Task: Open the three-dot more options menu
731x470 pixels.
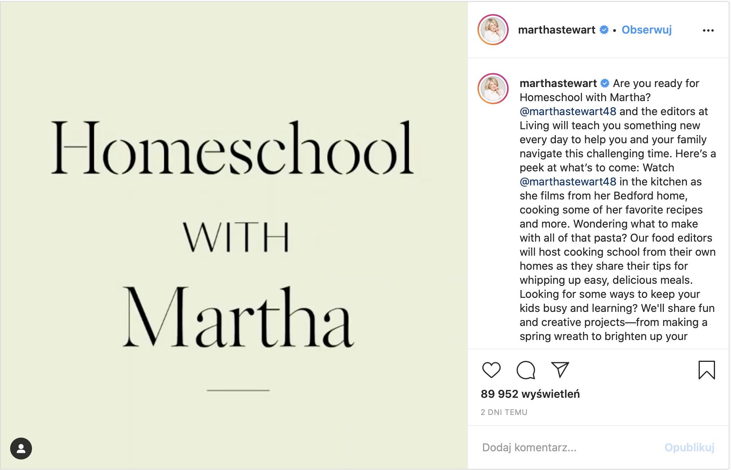Action: 708,30
